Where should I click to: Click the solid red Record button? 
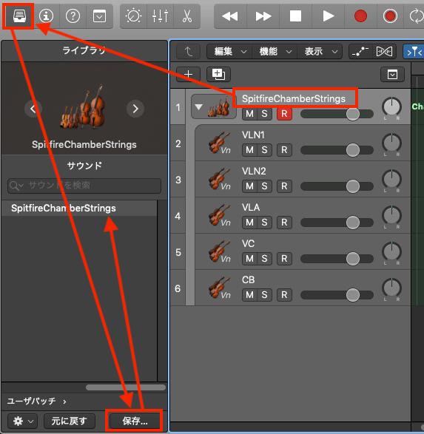[x=360, y=16]
